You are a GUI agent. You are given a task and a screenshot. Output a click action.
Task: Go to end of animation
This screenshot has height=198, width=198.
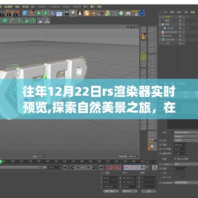[x=101, y=167]
